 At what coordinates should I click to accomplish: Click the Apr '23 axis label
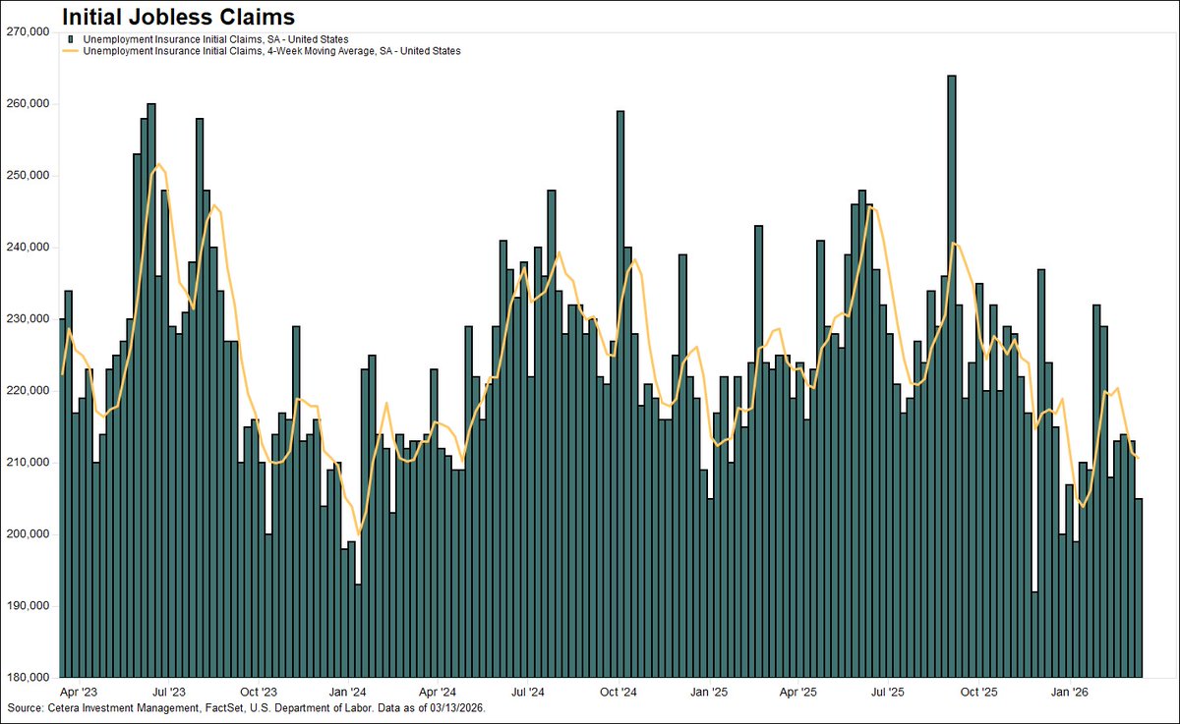pos(81,692)
